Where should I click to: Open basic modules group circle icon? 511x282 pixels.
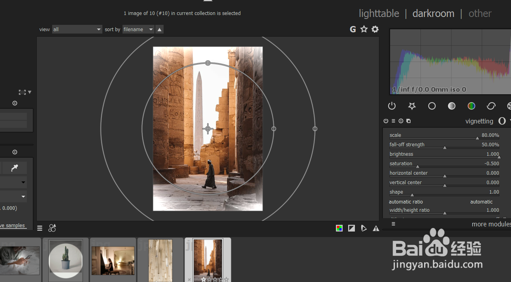coord(432,106)
